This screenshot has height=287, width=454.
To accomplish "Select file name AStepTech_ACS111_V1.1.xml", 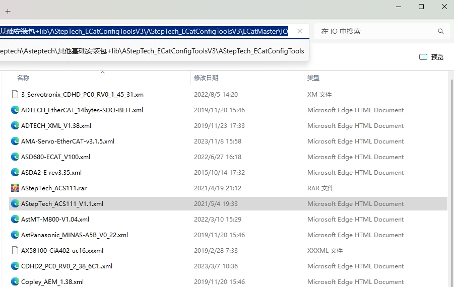I will pyautogui.click(x=62, y=204).
